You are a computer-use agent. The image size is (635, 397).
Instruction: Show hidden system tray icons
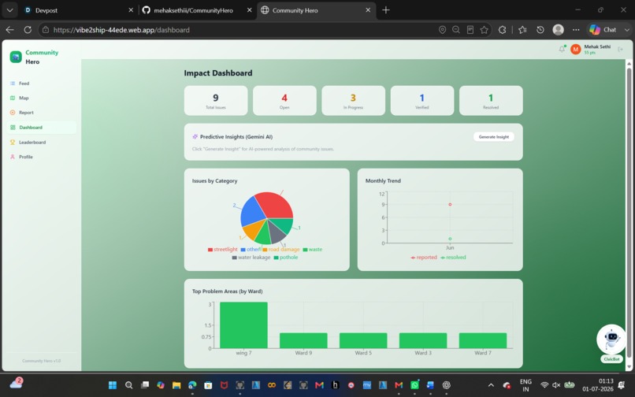pyautogui.click(x=491, y=385)
